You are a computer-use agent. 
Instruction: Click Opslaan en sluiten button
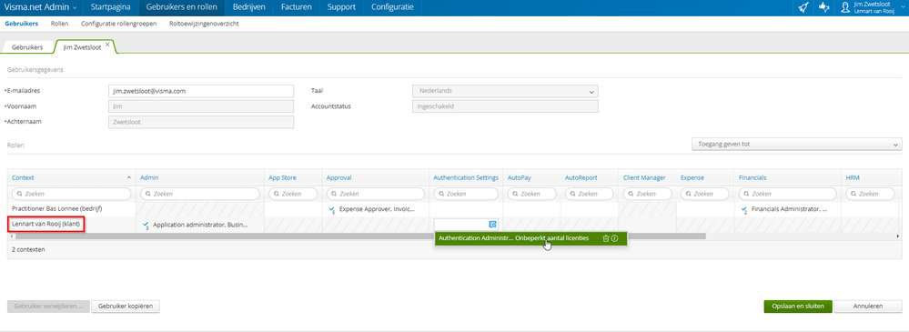(798, 306)
